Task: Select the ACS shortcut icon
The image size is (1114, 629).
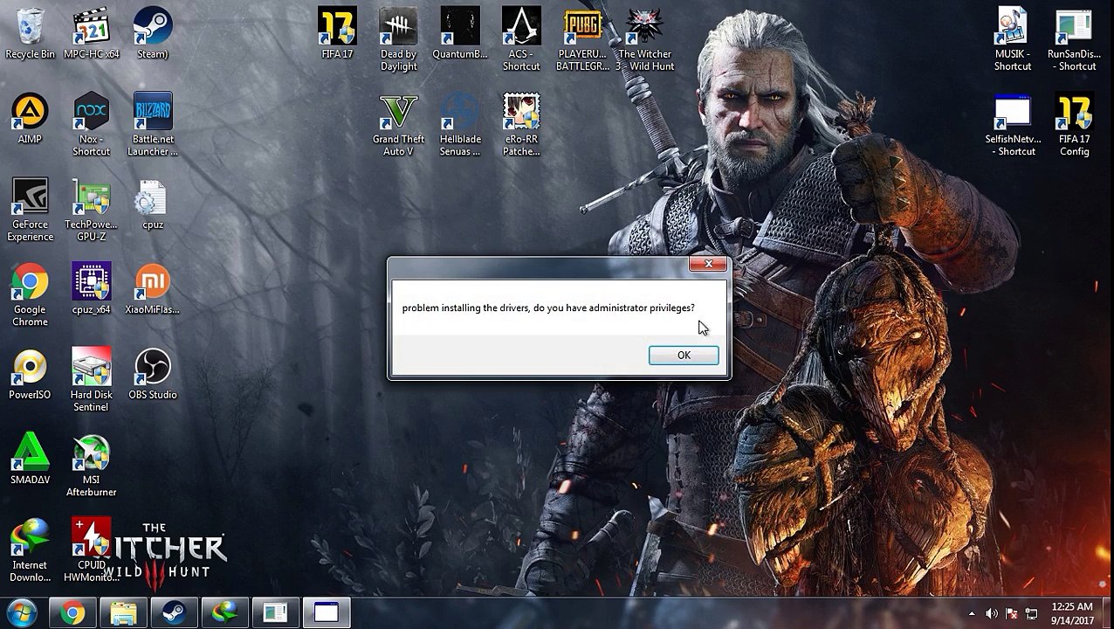Action: 521,40
